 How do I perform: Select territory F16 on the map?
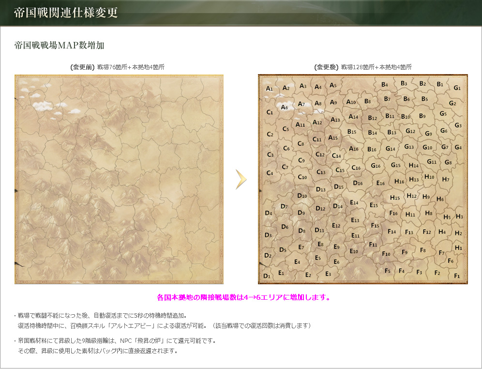[x=393, y=213]
